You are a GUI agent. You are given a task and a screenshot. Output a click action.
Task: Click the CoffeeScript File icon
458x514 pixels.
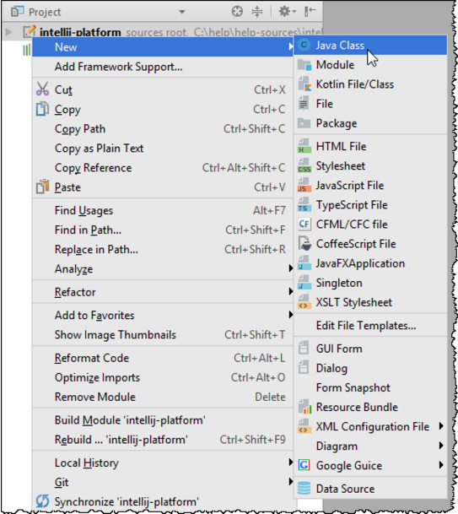[x=304, y=244]
